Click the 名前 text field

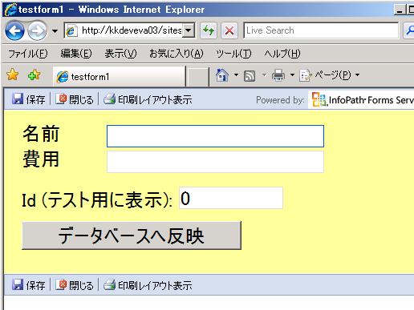pos(215,136)
